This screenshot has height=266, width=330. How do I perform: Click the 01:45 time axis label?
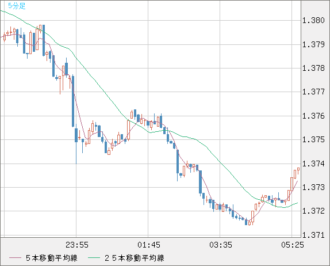point(149,245)
